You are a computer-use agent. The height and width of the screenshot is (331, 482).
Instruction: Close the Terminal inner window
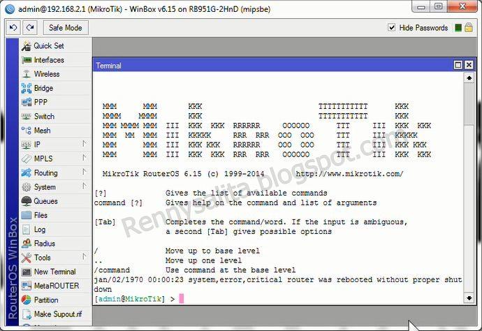469,65
